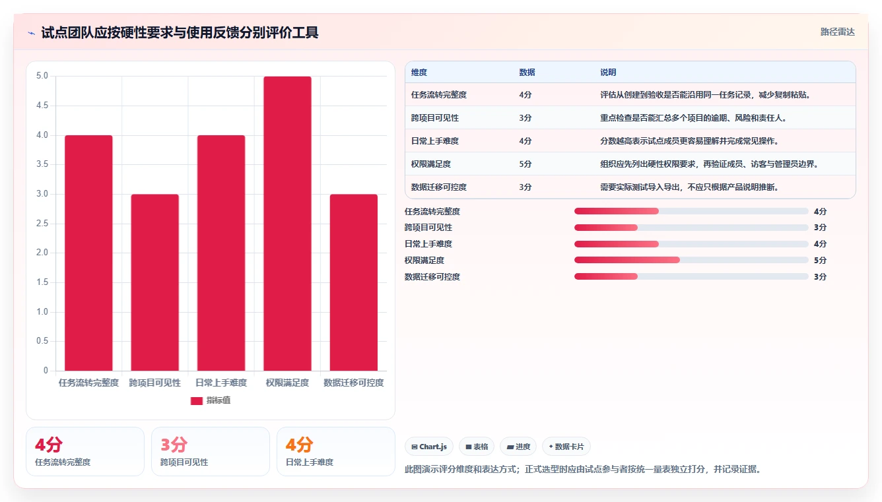Click the 跨项目可见性 bar in chart
Viewport: 882px width, 502px height.
[x=155, y=282]
